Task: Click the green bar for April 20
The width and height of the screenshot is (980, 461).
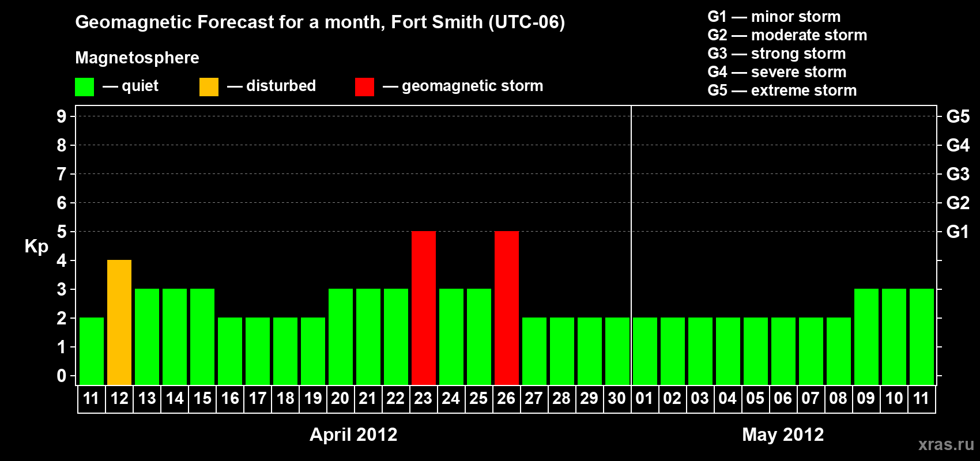Action: (341, 337)
